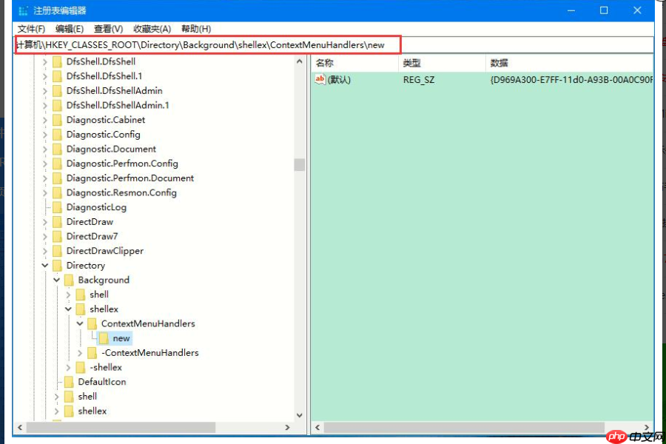Viewport: 666px width, 444px height.
Task: Expand the DfsShell.DfsShell key
Action: point(44,62)
